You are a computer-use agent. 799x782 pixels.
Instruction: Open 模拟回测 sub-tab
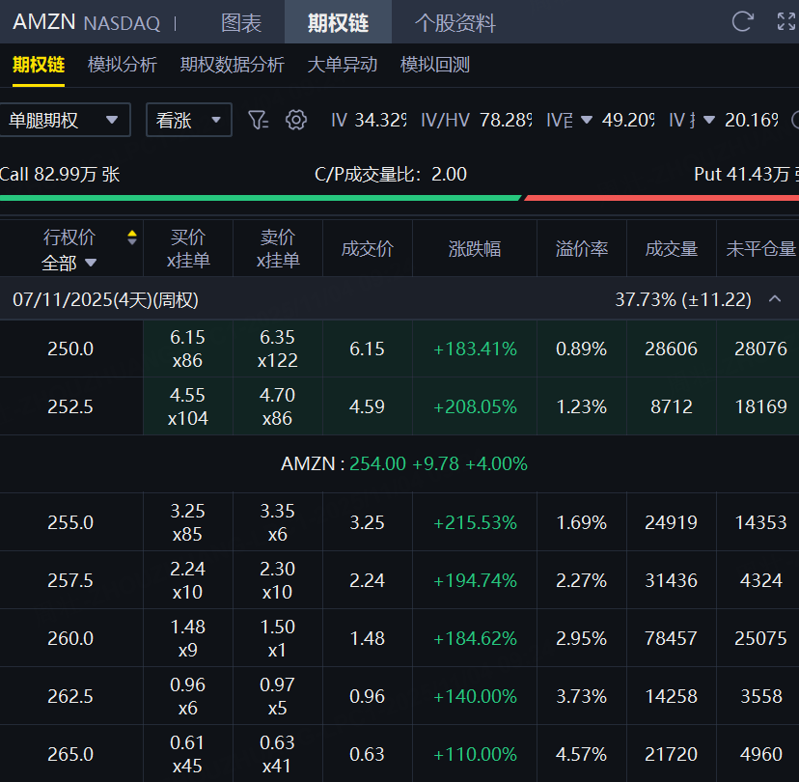tap(434, 65)
